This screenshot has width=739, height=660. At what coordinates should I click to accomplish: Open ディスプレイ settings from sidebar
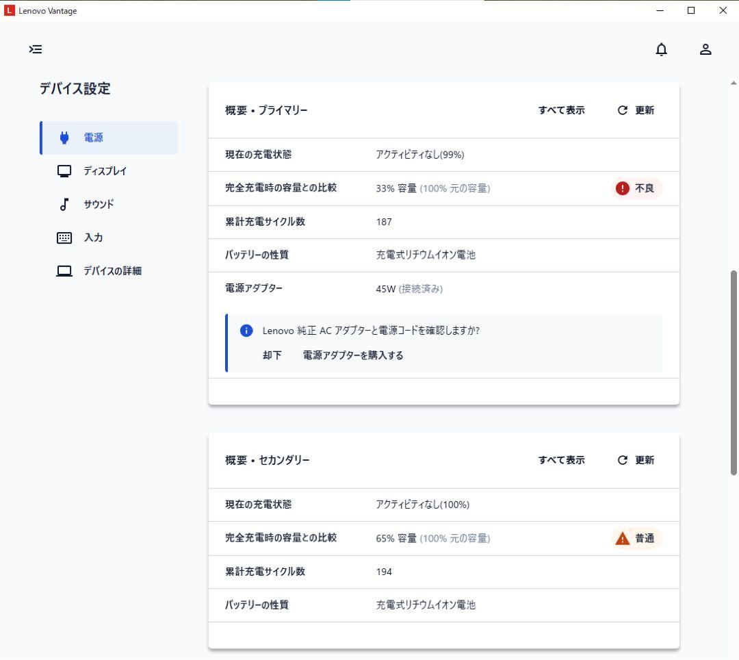point(105,171)
